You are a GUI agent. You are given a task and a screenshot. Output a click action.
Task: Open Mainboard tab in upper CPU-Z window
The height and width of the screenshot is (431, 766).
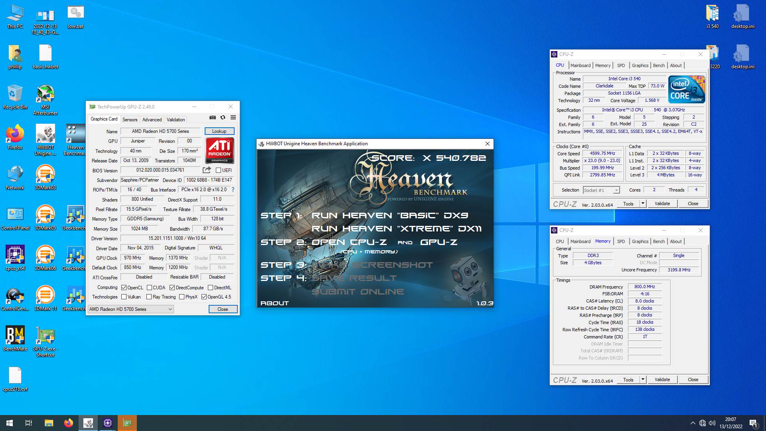[x=580, y=65]
